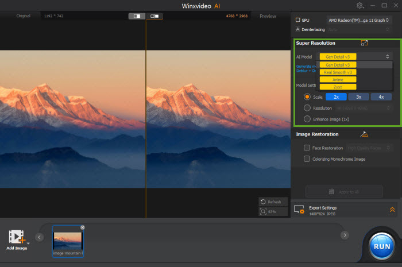Open the settings gear in the title bar
Viewport: 402px width, 267px height.
click(x=360, y=5)
